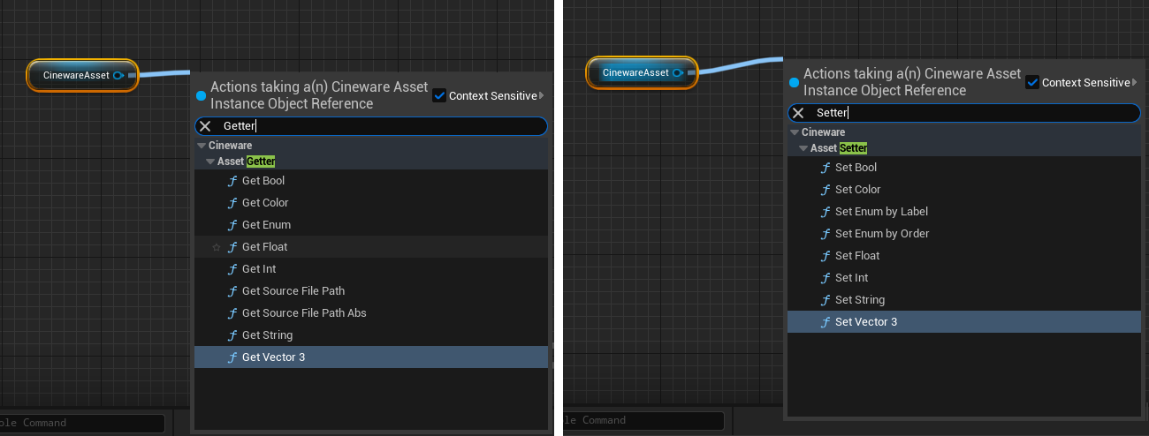Focus the search field containing "Setter"
Screen dimensions: 1149x436
tap(972, 113)
